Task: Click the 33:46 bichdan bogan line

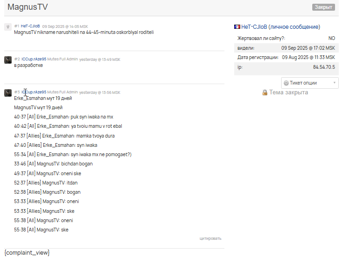Action: (53, 164)
